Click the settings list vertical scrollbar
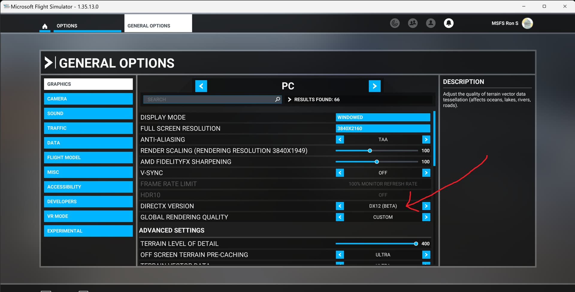 (x=434, y=139)
